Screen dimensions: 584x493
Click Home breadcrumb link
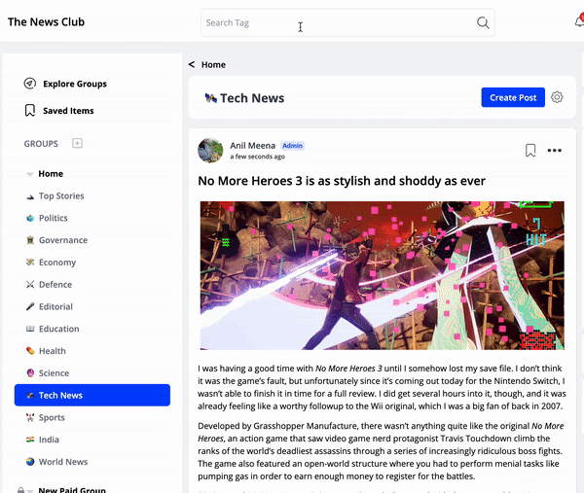click(x=213, y=65)
